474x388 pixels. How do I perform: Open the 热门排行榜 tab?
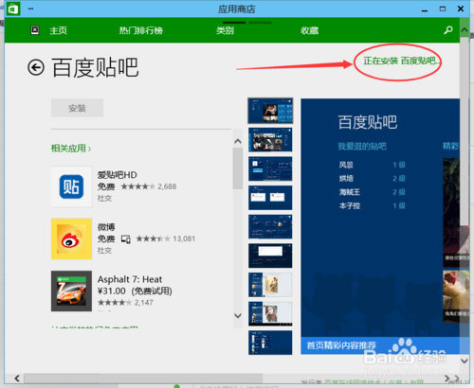(x=141, y=30)
